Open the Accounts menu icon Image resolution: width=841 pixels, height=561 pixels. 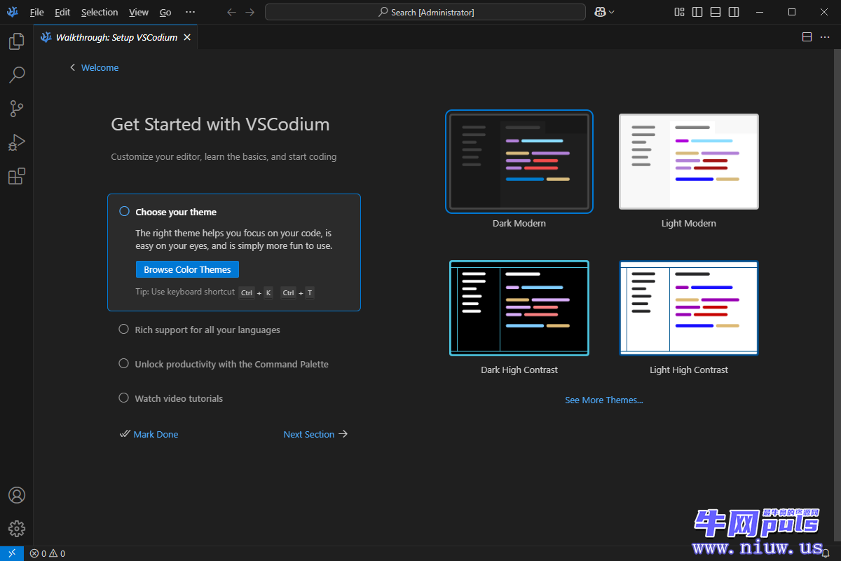click(16, 495)
